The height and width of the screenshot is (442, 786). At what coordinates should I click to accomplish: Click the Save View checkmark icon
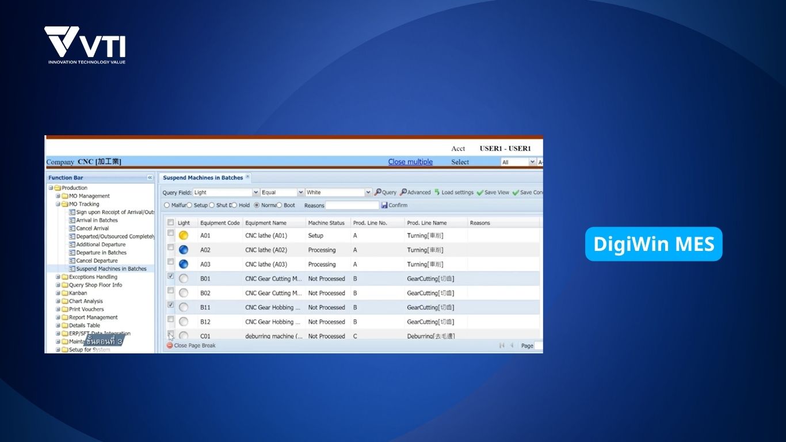point(480,192)
